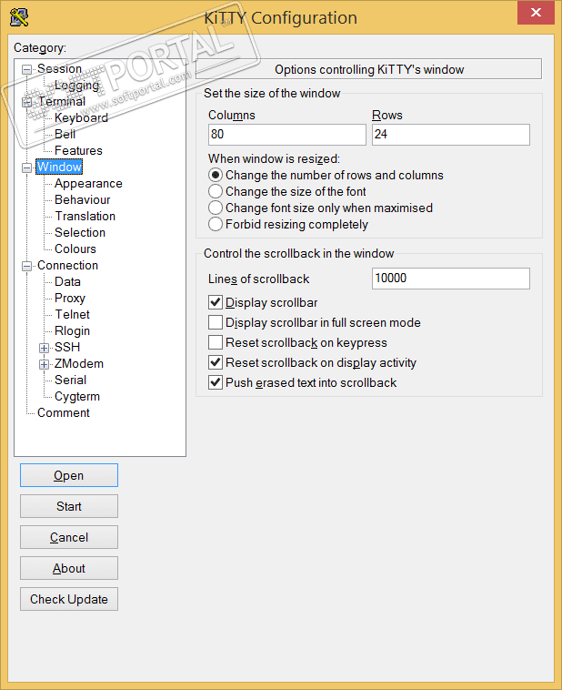The width and height of the screenshot is (562, 690).
Task: Open the Data category
Action: click(x=67, y=281)
